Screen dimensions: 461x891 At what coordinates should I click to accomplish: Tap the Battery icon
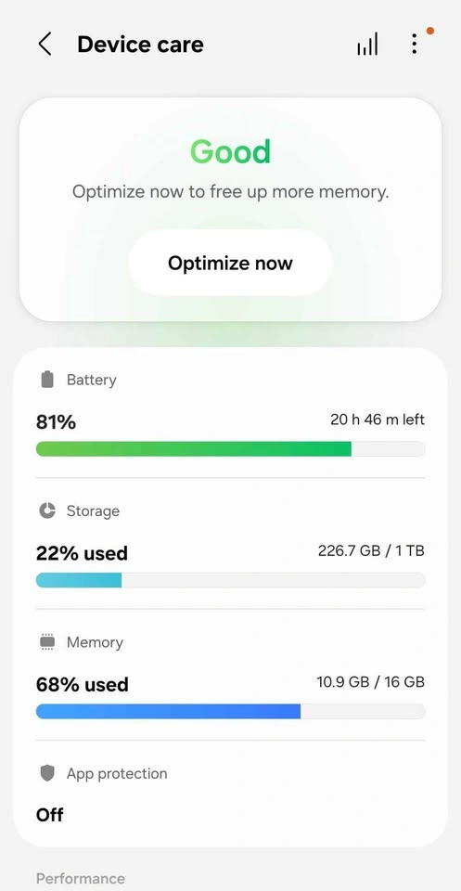pos(47,380)
